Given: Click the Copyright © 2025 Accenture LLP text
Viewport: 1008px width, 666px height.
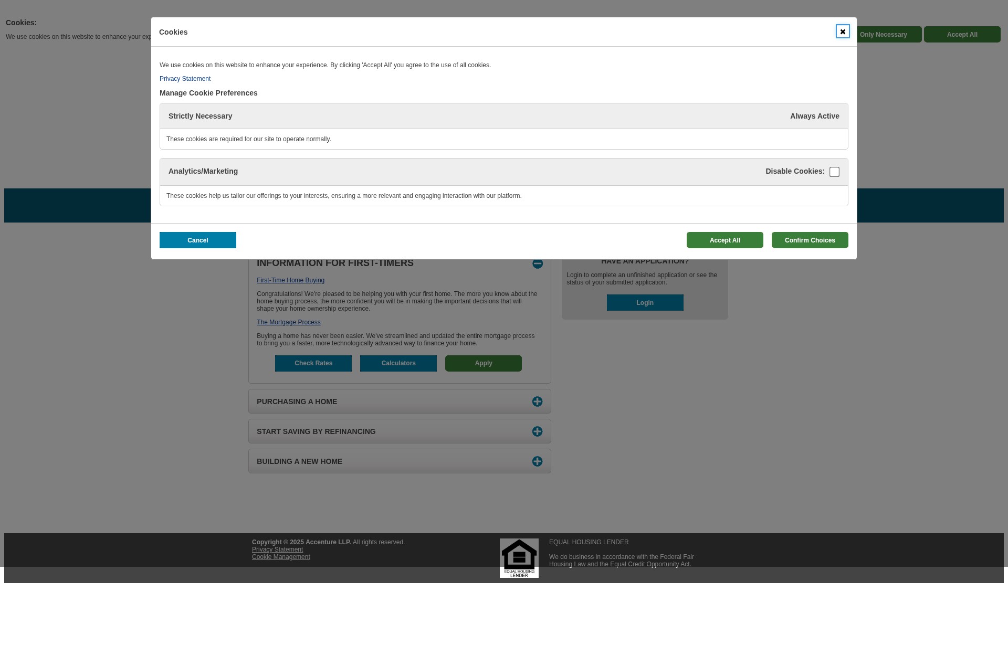Looking at the screenshot, I should [x=301, y=542].
